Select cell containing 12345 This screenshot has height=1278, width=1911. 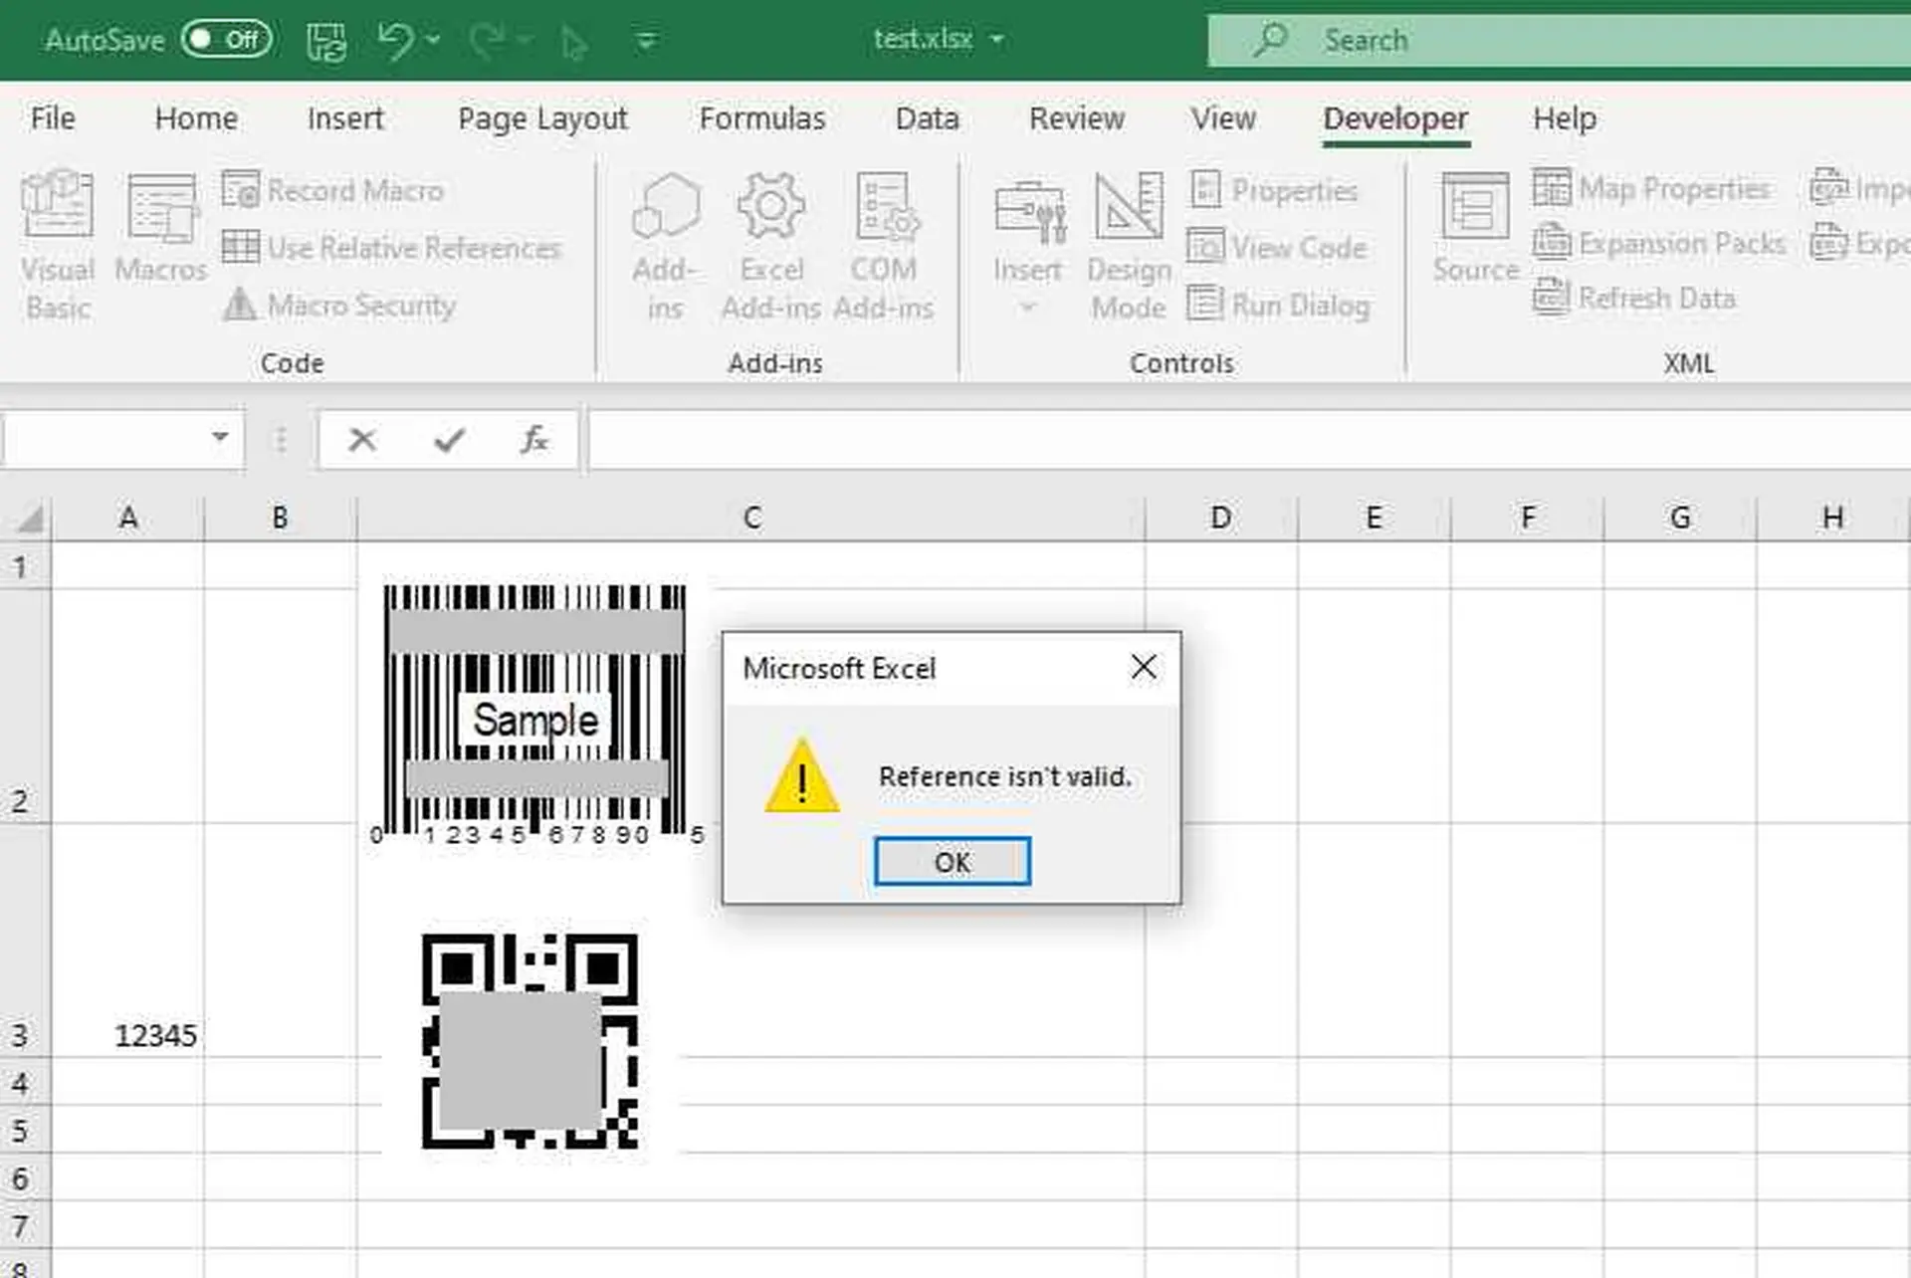[128, 941]
